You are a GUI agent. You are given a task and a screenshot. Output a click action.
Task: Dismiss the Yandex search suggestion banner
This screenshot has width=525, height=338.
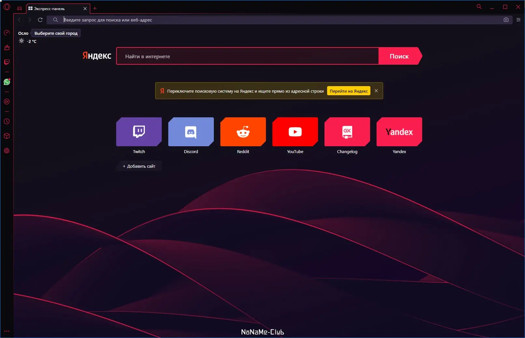click(376, 91)
